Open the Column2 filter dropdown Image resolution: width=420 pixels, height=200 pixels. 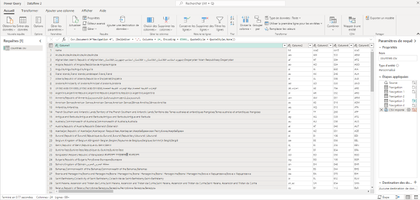(x=310, y=46)
